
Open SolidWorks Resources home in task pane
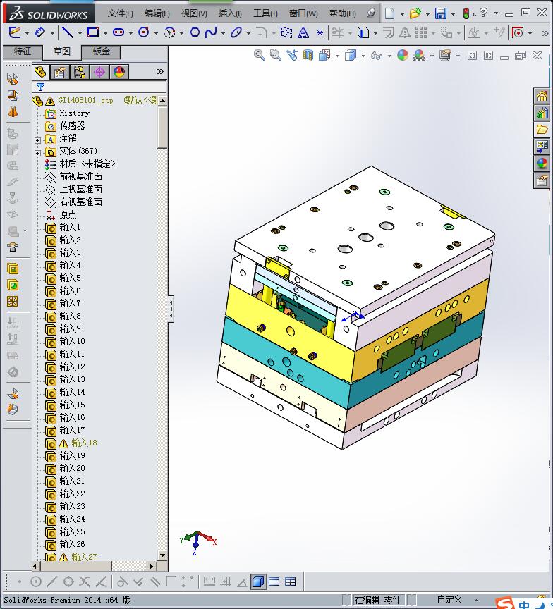[x=542, y=96]
